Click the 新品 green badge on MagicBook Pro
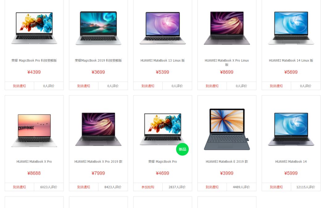 pos(183,149)
